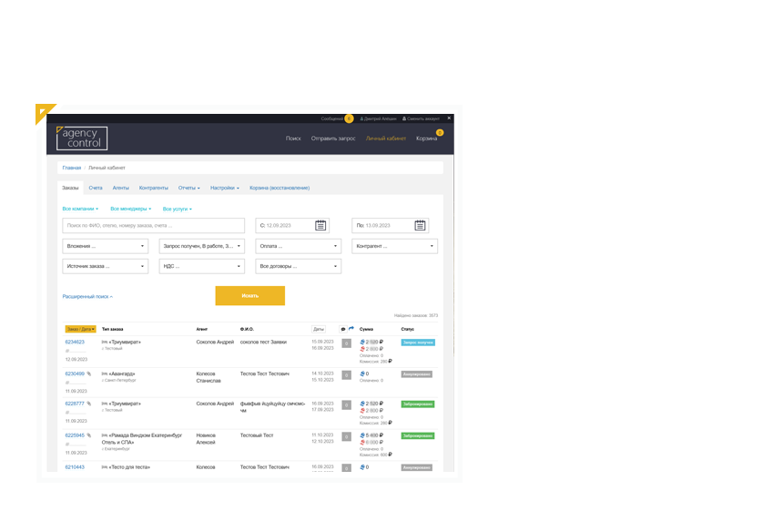Switch to the Заказы tab
Viewport: 783px width, 532px height.
(x=70, y=188)
